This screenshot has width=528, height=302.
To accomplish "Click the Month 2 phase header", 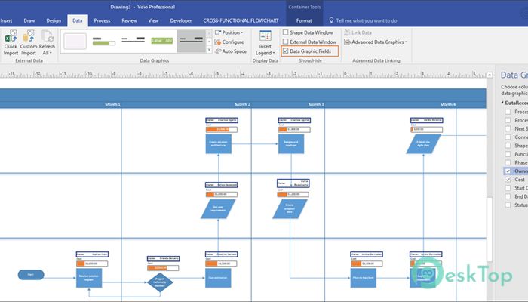I will click(x=242, y=104).
